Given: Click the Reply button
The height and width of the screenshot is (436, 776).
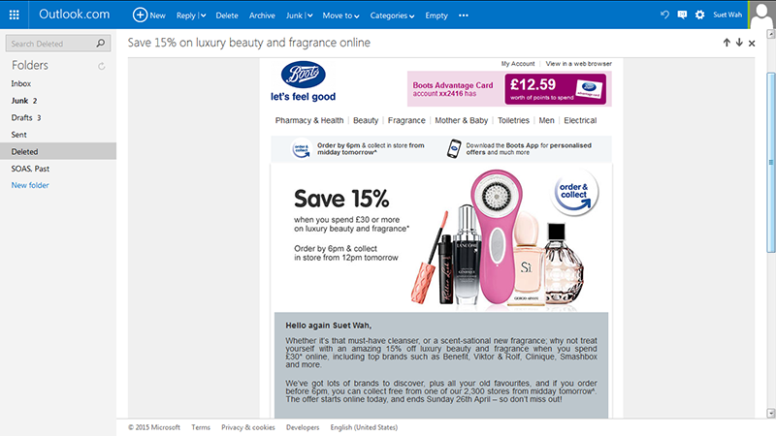Looking at the screenshot, I should pyautogui.click(x=186, y=16).
